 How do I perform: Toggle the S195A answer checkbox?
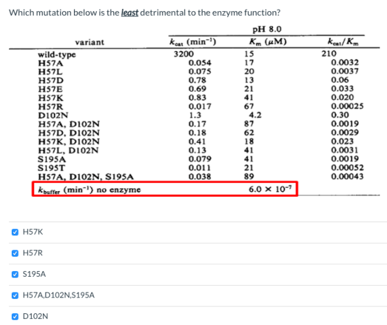(x=15, y=274)
